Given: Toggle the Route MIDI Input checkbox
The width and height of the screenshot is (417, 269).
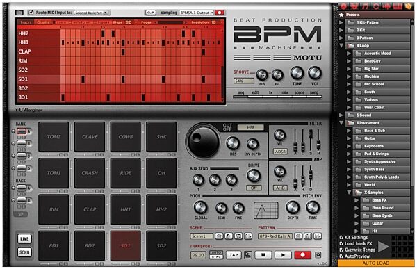Looking at the screenshot, I should 31,13.
